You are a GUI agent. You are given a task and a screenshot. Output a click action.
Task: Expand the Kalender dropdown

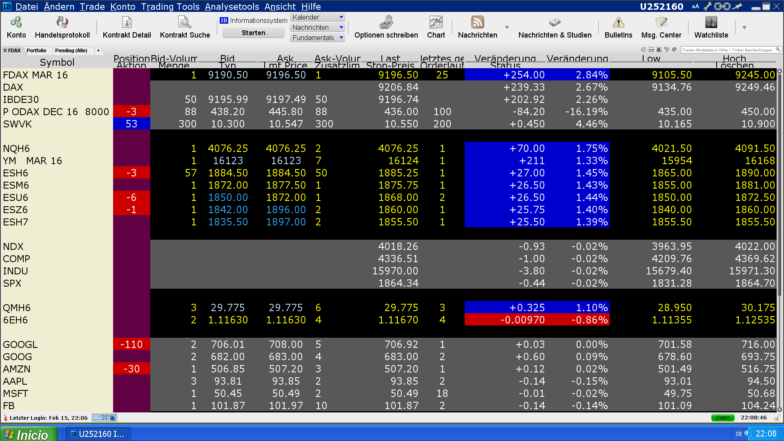(x=318, y=17)
